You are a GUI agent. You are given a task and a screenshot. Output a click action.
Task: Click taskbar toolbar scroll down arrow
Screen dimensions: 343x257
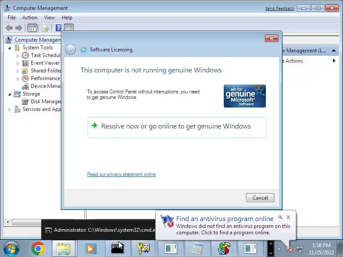(x=271, y=254)
